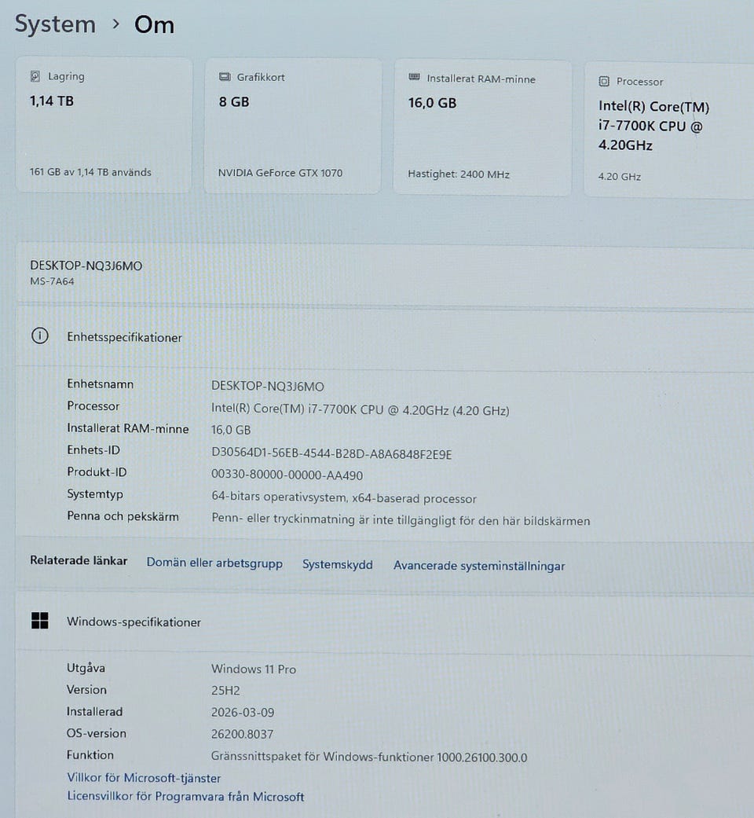Open Avancerade systeminställningar link
The image size is (754, 818).
pyautogui.click(x=478, y=566)
